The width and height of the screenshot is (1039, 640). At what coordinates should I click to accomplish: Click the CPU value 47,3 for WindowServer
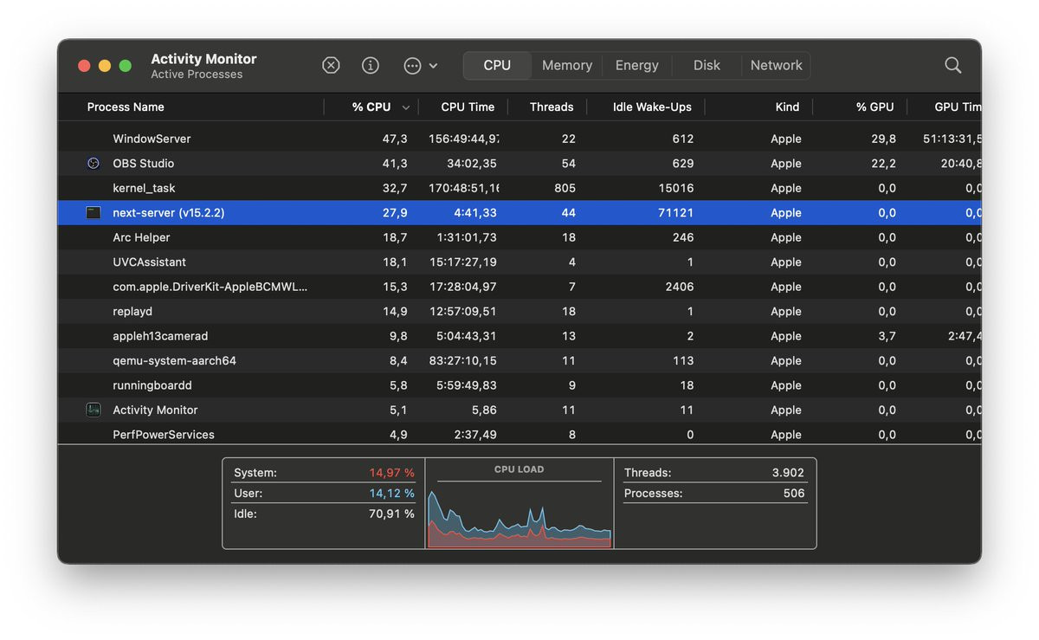point(394,139)
